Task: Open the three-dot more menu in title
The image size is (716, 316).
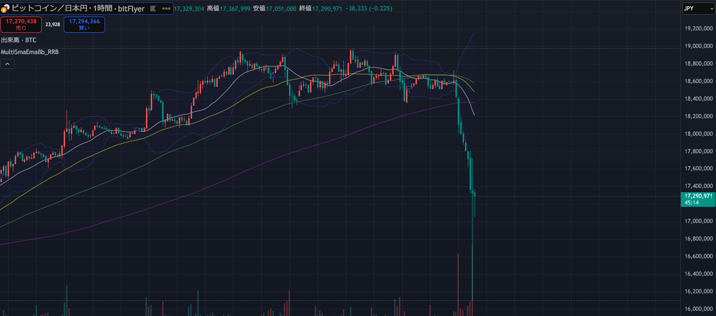Action: [166, 9]
